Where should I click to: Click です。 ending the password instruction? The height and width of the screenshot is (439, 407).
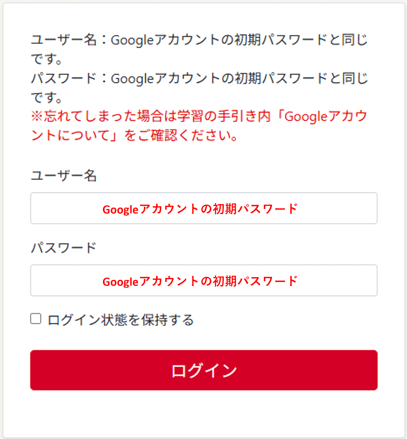point(46,98)
